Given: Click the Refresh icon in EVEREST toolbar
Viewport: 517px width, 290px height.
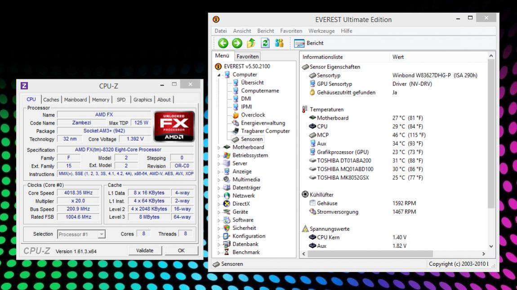Looking at the screenshot, I should click(x=265, y=43).
